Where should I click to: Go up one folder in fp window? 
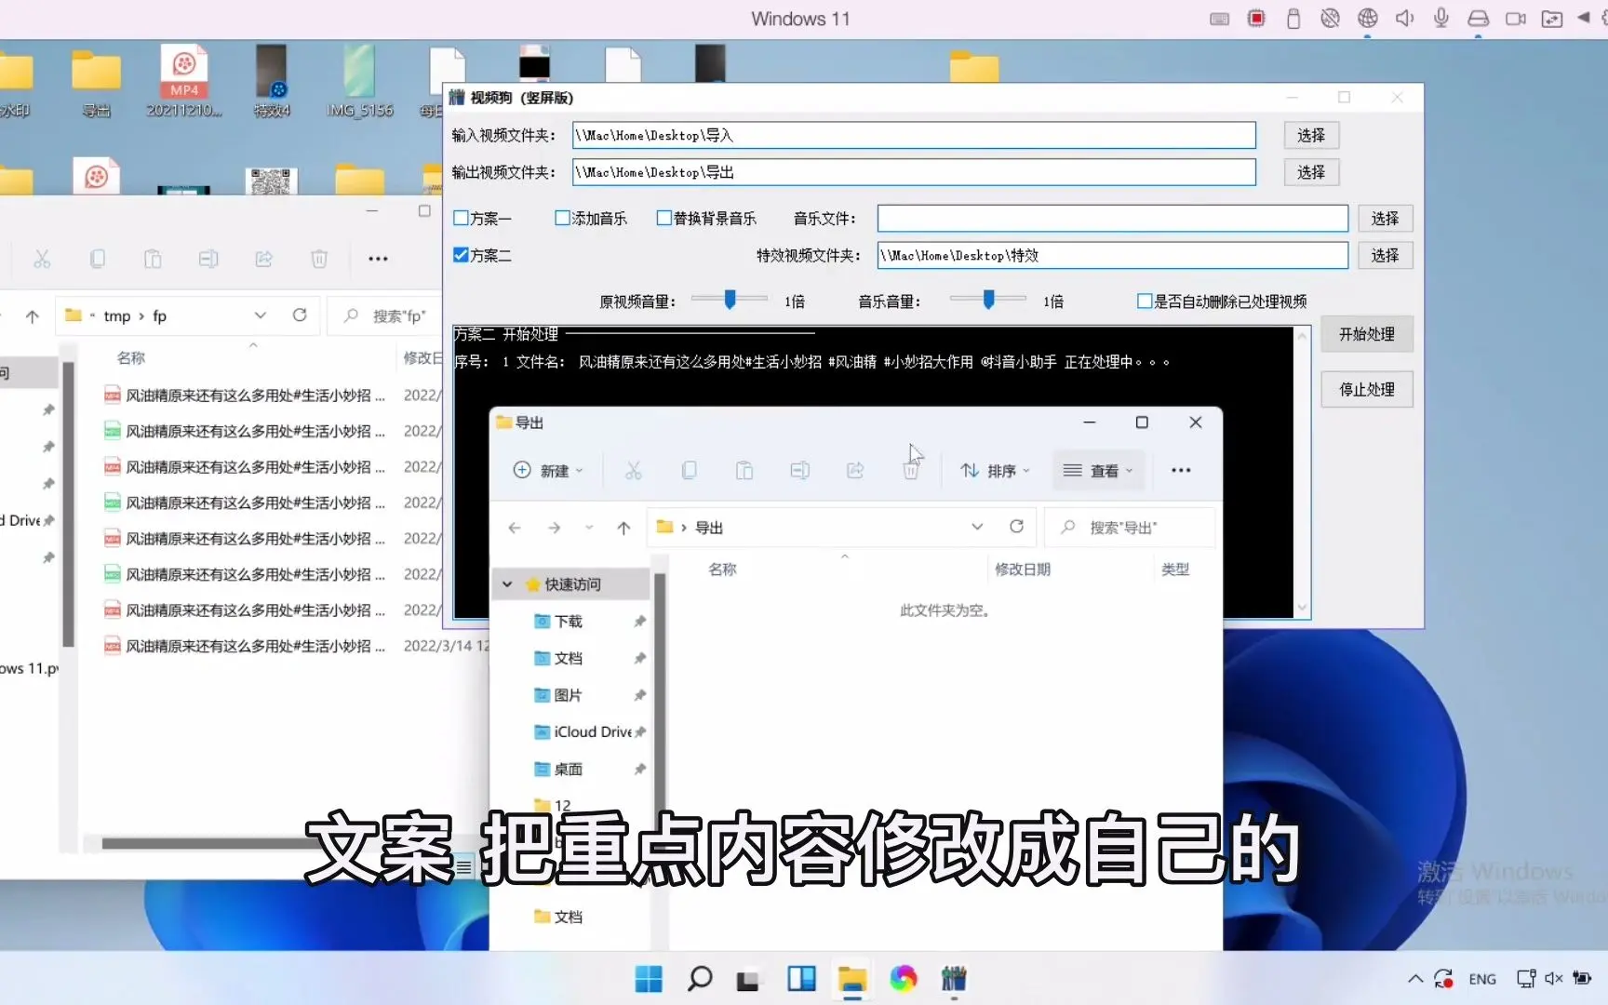tap(33, 316)
